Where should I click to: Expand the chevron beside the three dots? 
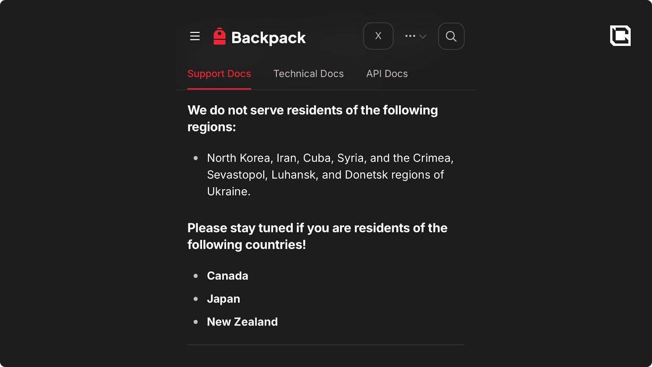coord(423,36)
